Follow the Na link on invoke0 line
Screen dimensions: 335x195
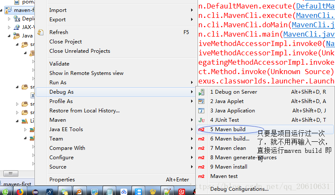pyautogui.click(x=330, y=43)
